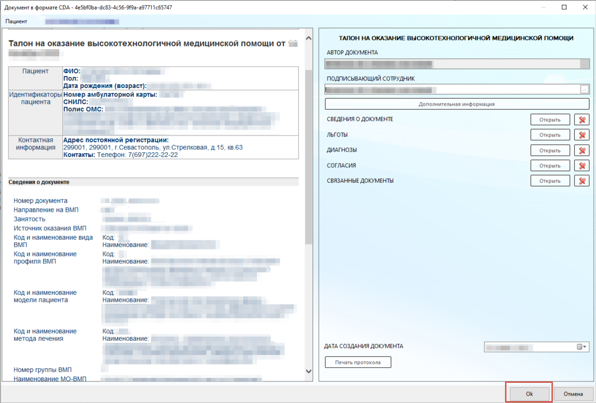Clear the Связанные документы section with red X

coord(582,181)
